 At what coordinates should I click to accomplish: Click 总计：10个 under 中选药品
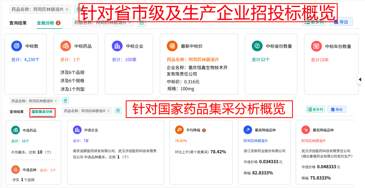[x=20, y=141]
